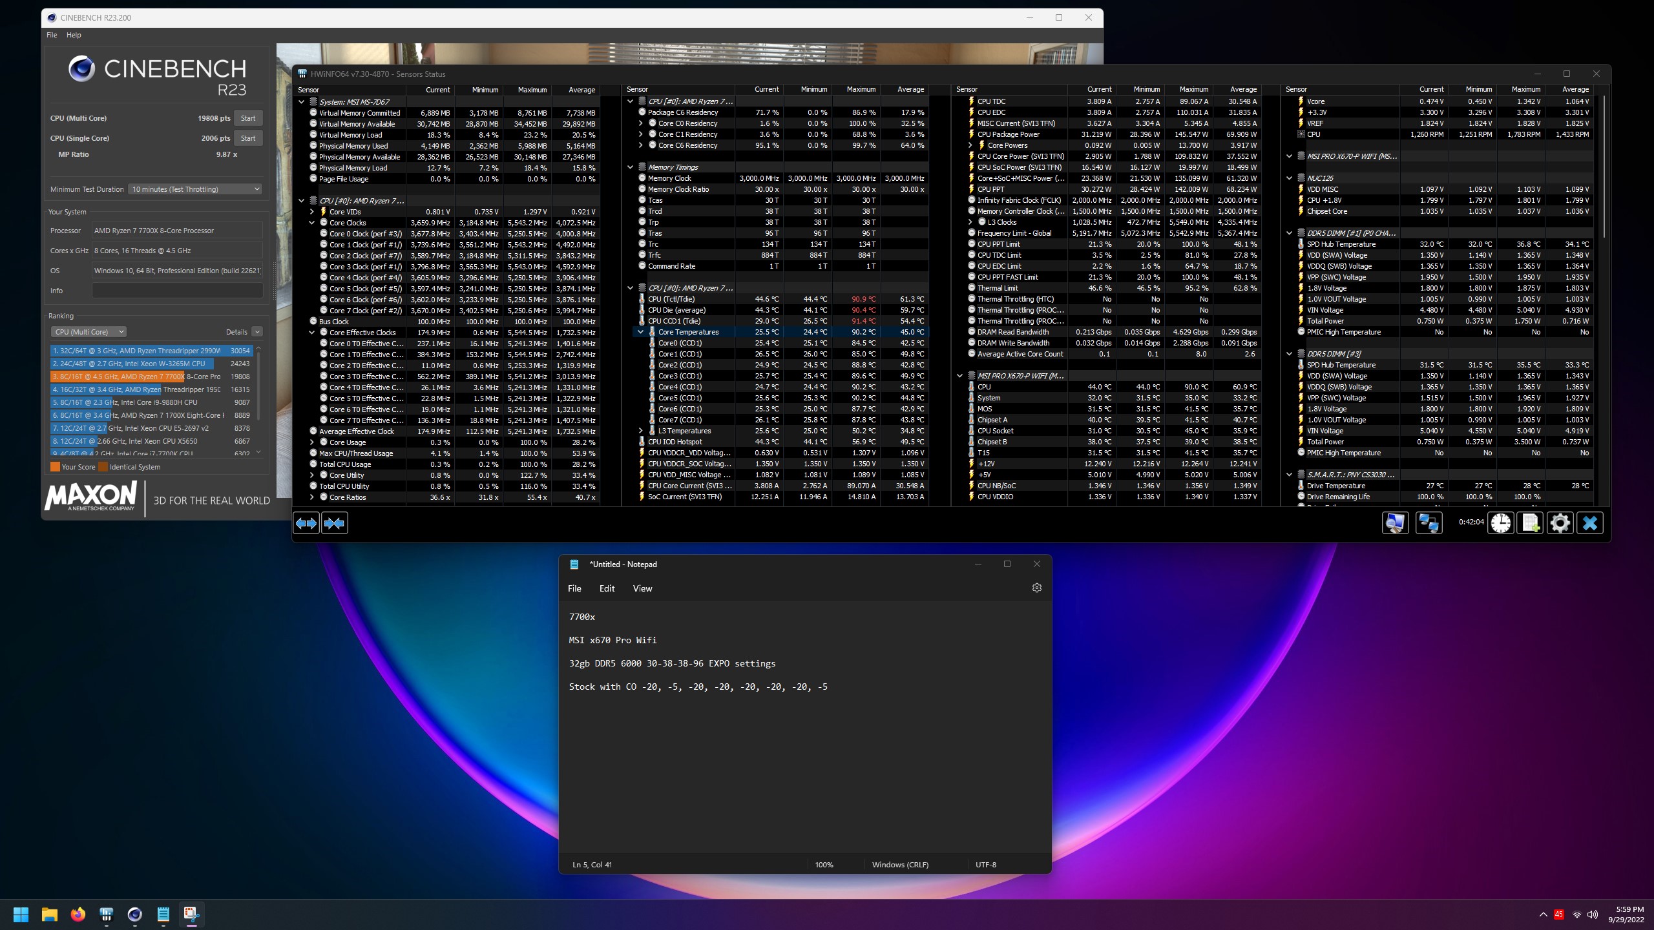Open HWiNFO sensor settings gear icon
The image size is (1654, 930).
(1560, 523)
